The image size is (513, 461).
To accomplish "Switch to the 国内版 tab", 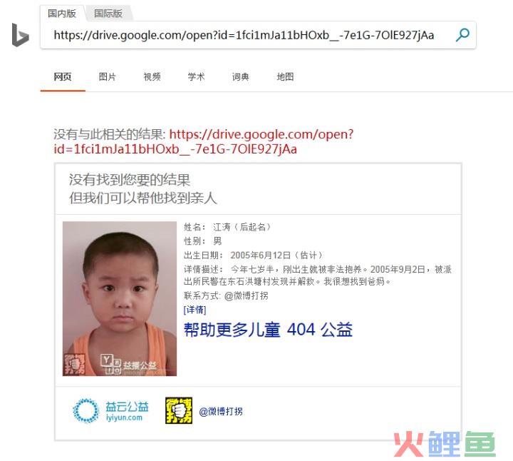I will coord(62,14).
